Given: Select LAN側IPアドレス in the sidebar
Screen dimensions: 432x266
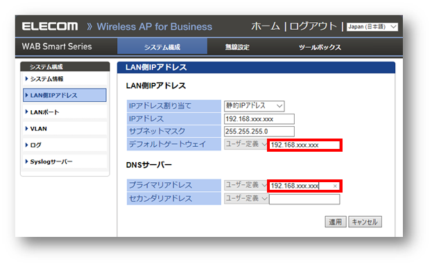Looking at the screenshot, I should tap(64, 95).
